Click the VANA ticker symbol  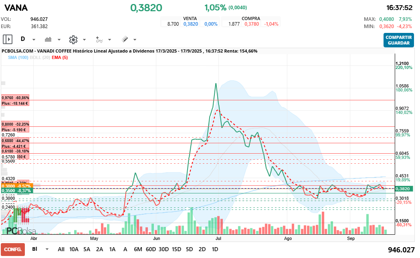click(x=16, y=8)
